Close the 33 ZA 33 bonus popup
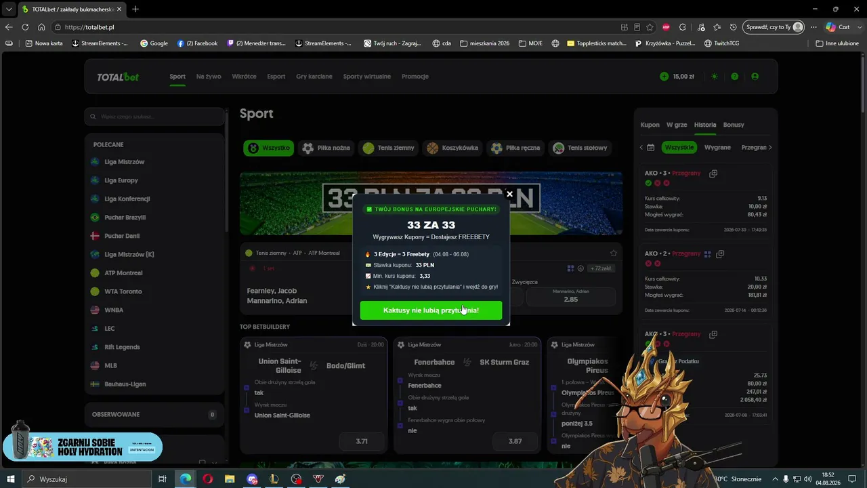Screen dimensions: 867x488 click(509, 195)
